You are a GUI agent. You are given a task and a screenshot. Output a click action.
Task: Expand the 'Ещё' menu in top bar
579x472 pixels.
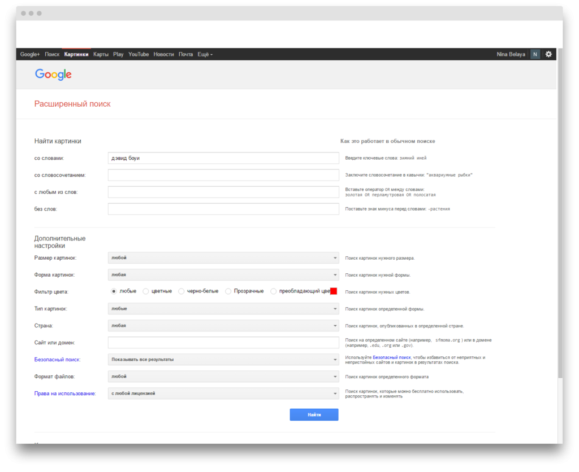click(205, 54)
